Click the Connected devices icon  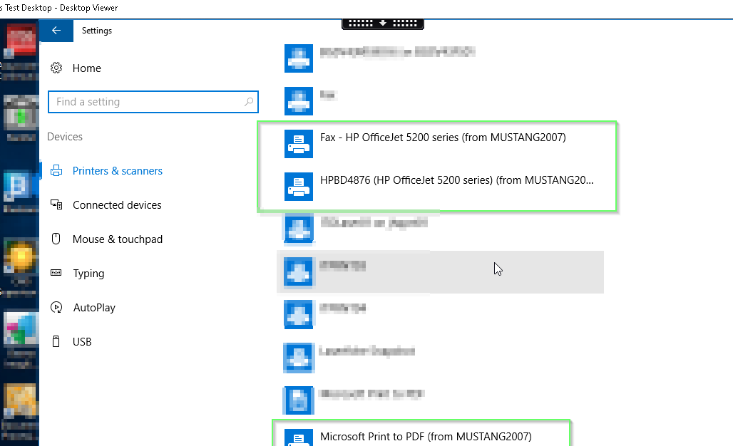point(56,204)
